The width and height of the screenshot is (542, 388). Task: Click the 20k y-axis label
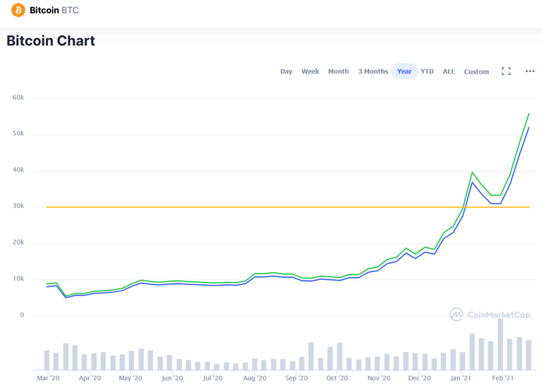[18, 242]
